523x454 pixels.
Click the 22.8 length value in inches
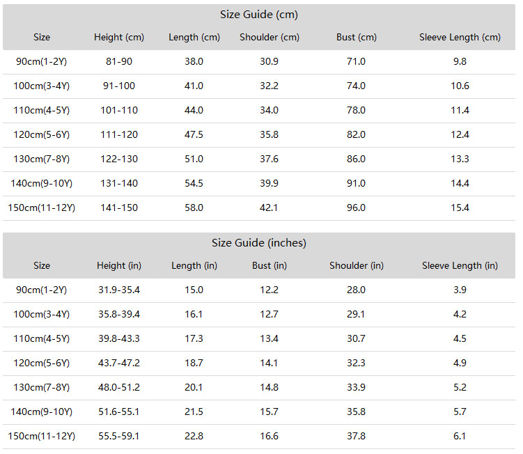tap(194, 436)
